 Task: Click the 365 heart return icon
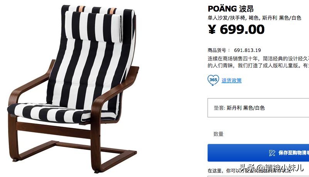pyautogui.click(x=213, y=80)
